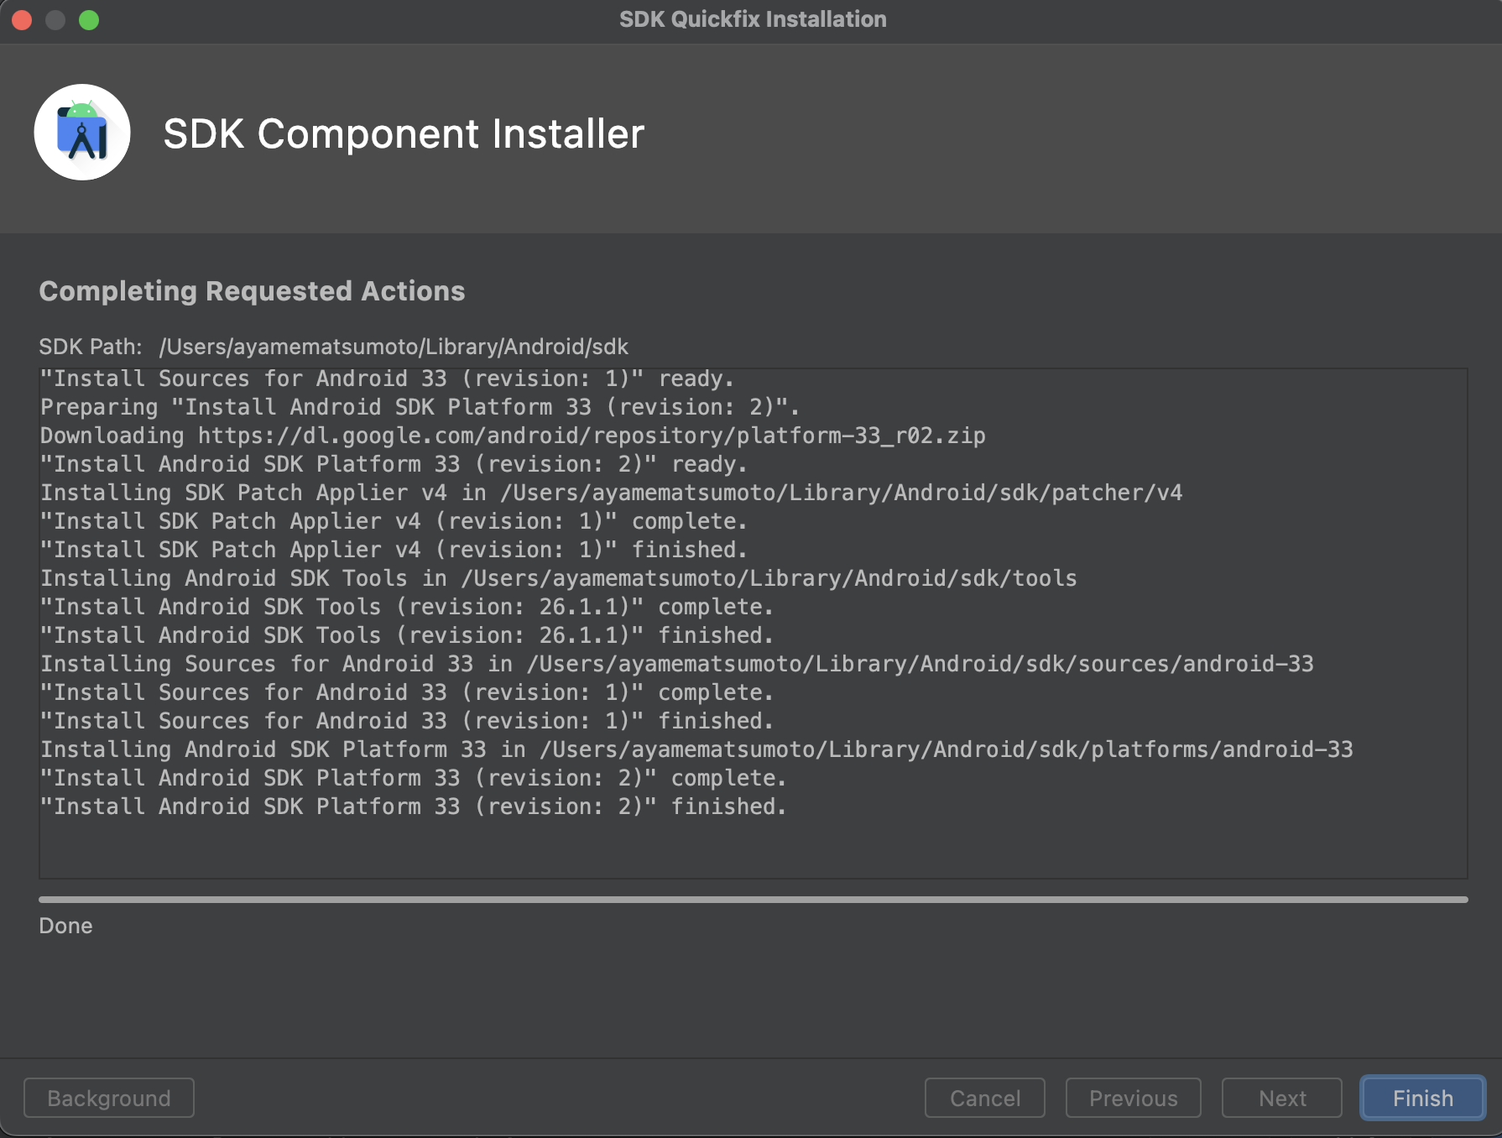Click the SDK Path value text
The width and height of the screenshot is (1502, 1138).
click(x=394, y=347)
